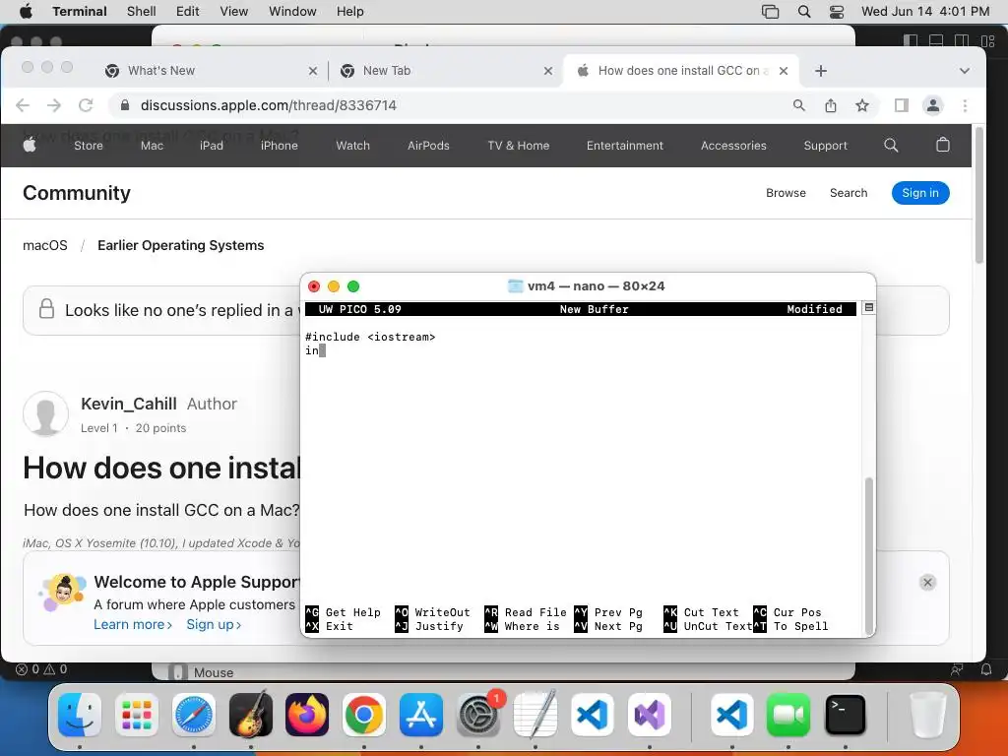Click the Terminal split pane icon
The height and width of the screenshot is (756, 1008).
click(x=868, y=308)
